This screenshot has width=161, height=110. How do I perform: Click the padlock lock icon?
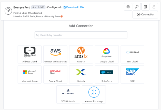(x=154, y=7)
